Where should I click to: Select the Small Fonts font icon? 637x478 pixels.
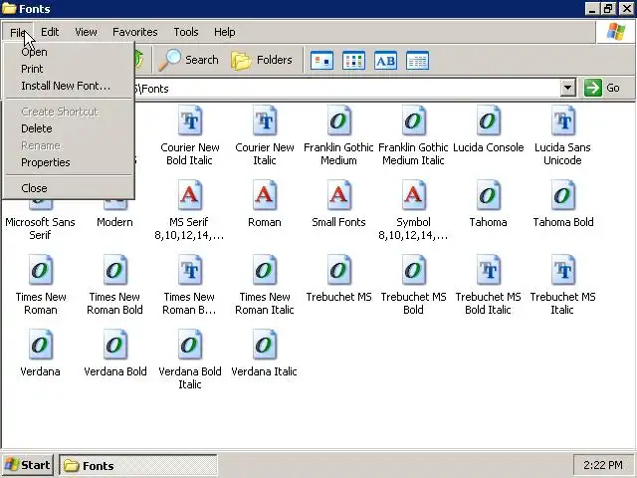coord(338,195)
